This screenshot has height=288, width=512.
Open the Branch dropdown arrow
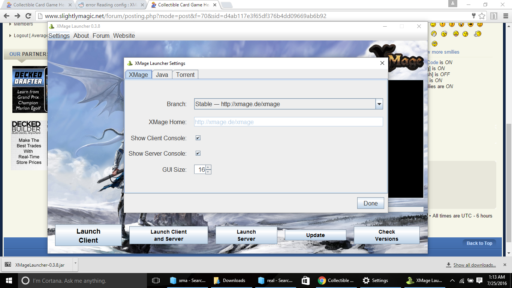point(379,104)
